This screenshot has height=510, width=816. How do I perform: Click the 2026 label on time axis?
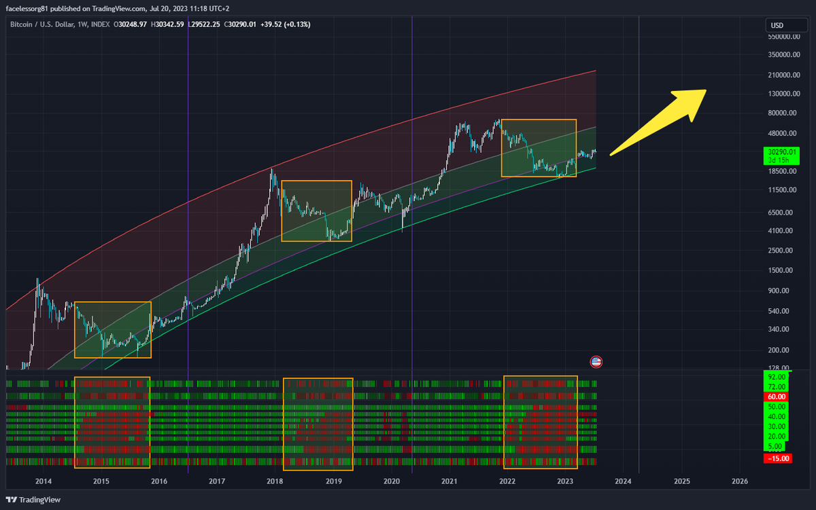click(740, 481)
